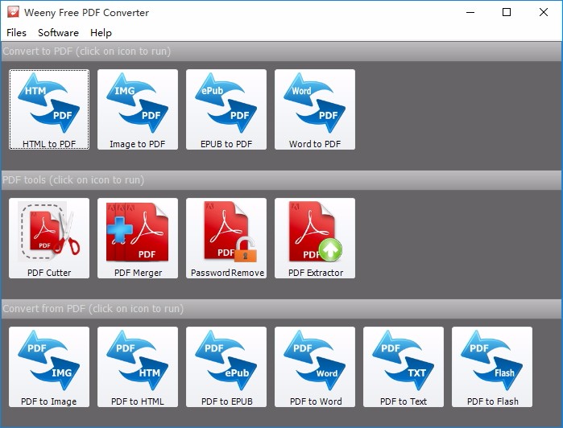Open the PDF to HTML converter
The image size is (563, 428).
(138, 367)
